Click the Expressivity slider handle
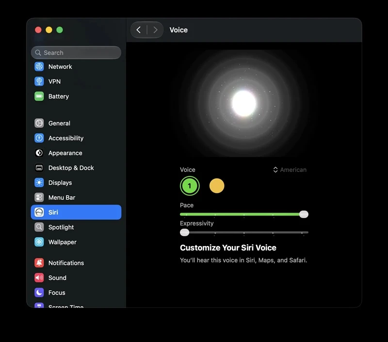The image size is (388, 342). [x=184, y=233]
